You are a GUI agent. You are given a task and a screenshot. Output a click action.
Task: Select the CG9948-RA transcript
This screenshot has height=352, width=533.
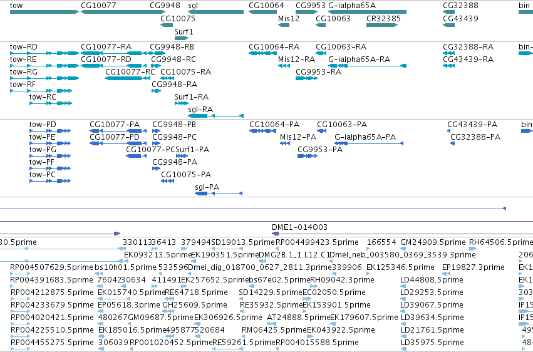pos(156,91)
